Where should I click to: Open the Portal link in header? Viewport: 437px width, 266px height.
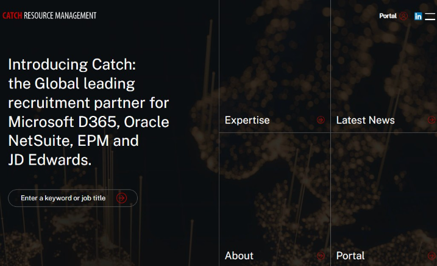click(388, 16)
